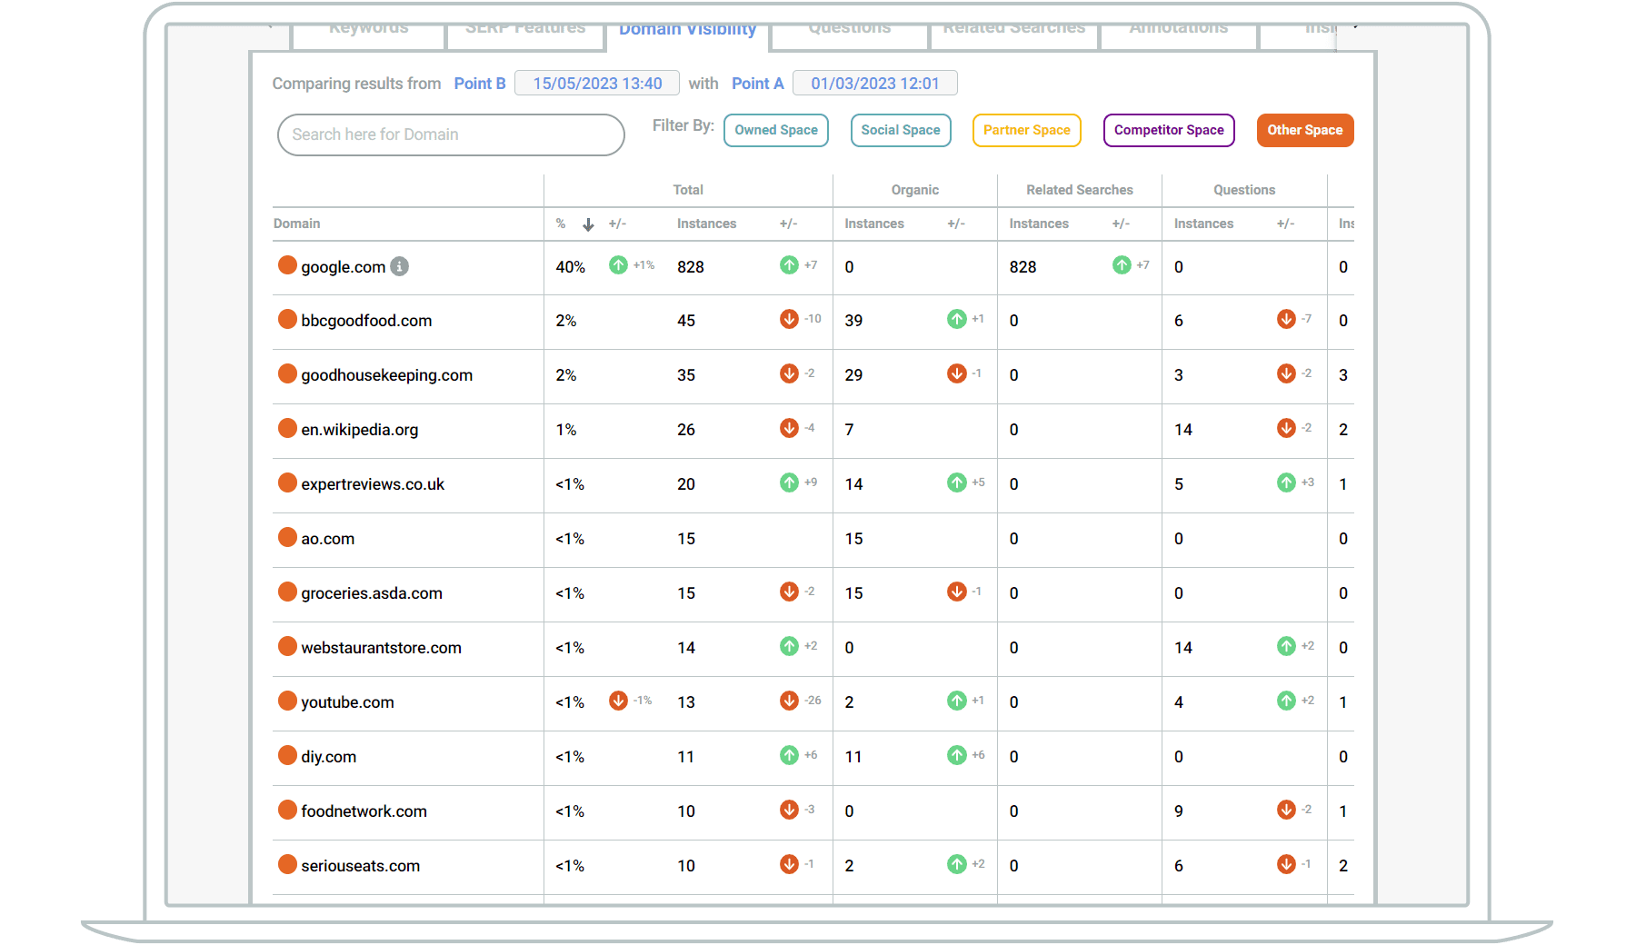Image resolution: width=1636 pixels, height=945 pixels.
Task: Click the Organic Instances column header
Action: click(x=874, y=224)
